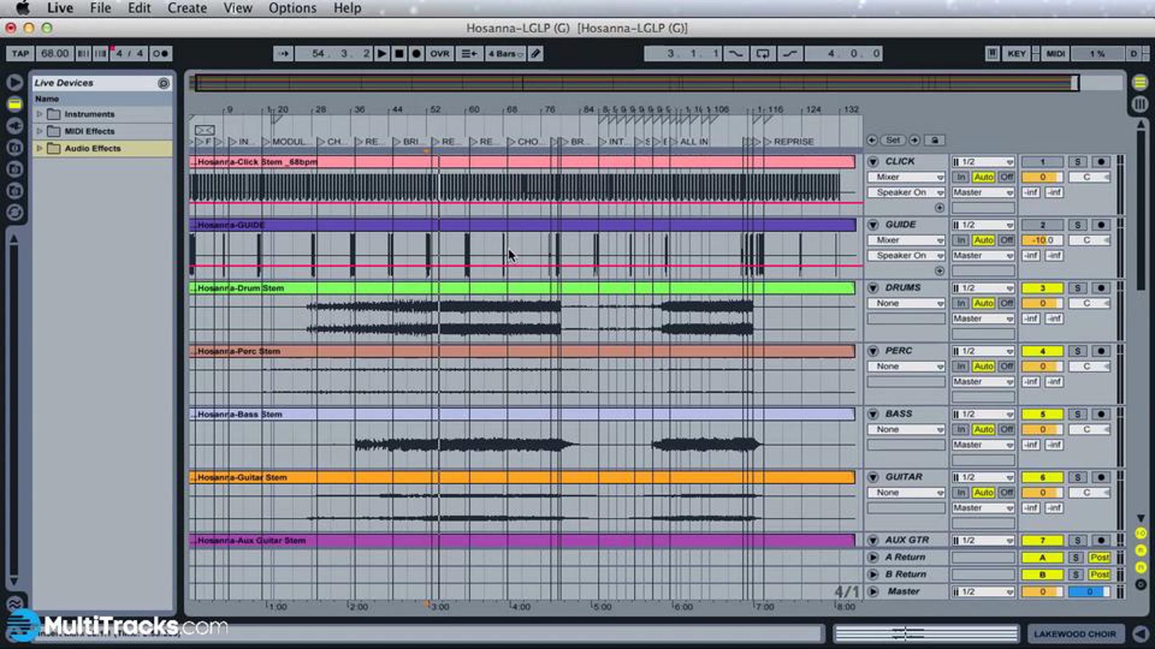The width and height of the screenshot is (1155, 649).
Task: Open the 4 Bars quantization menu
Action: [505, 53]
